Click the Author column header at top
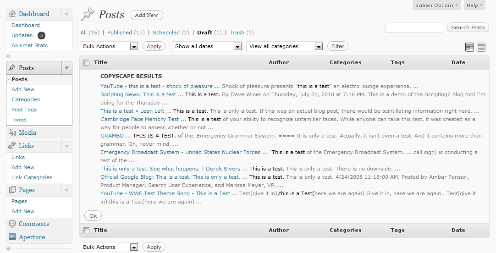Screen dimensions: 496x253 tap(279, 62)
